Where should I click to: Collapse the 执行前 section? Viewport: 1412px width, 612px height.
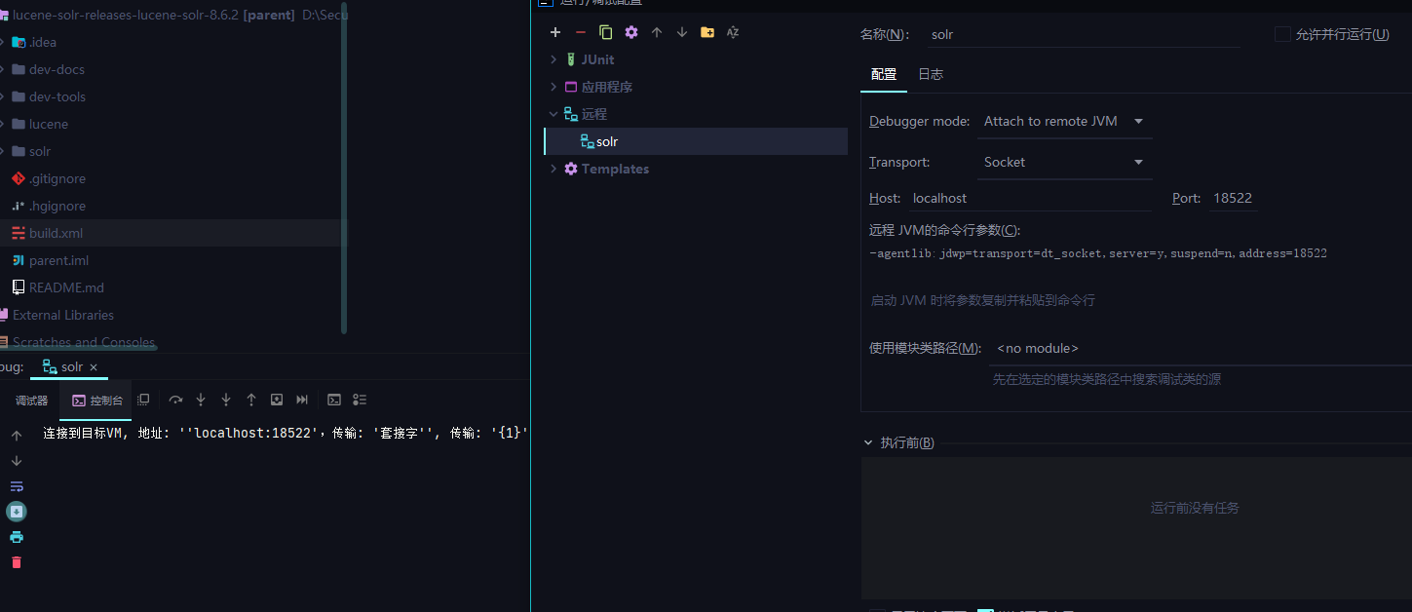868,442
